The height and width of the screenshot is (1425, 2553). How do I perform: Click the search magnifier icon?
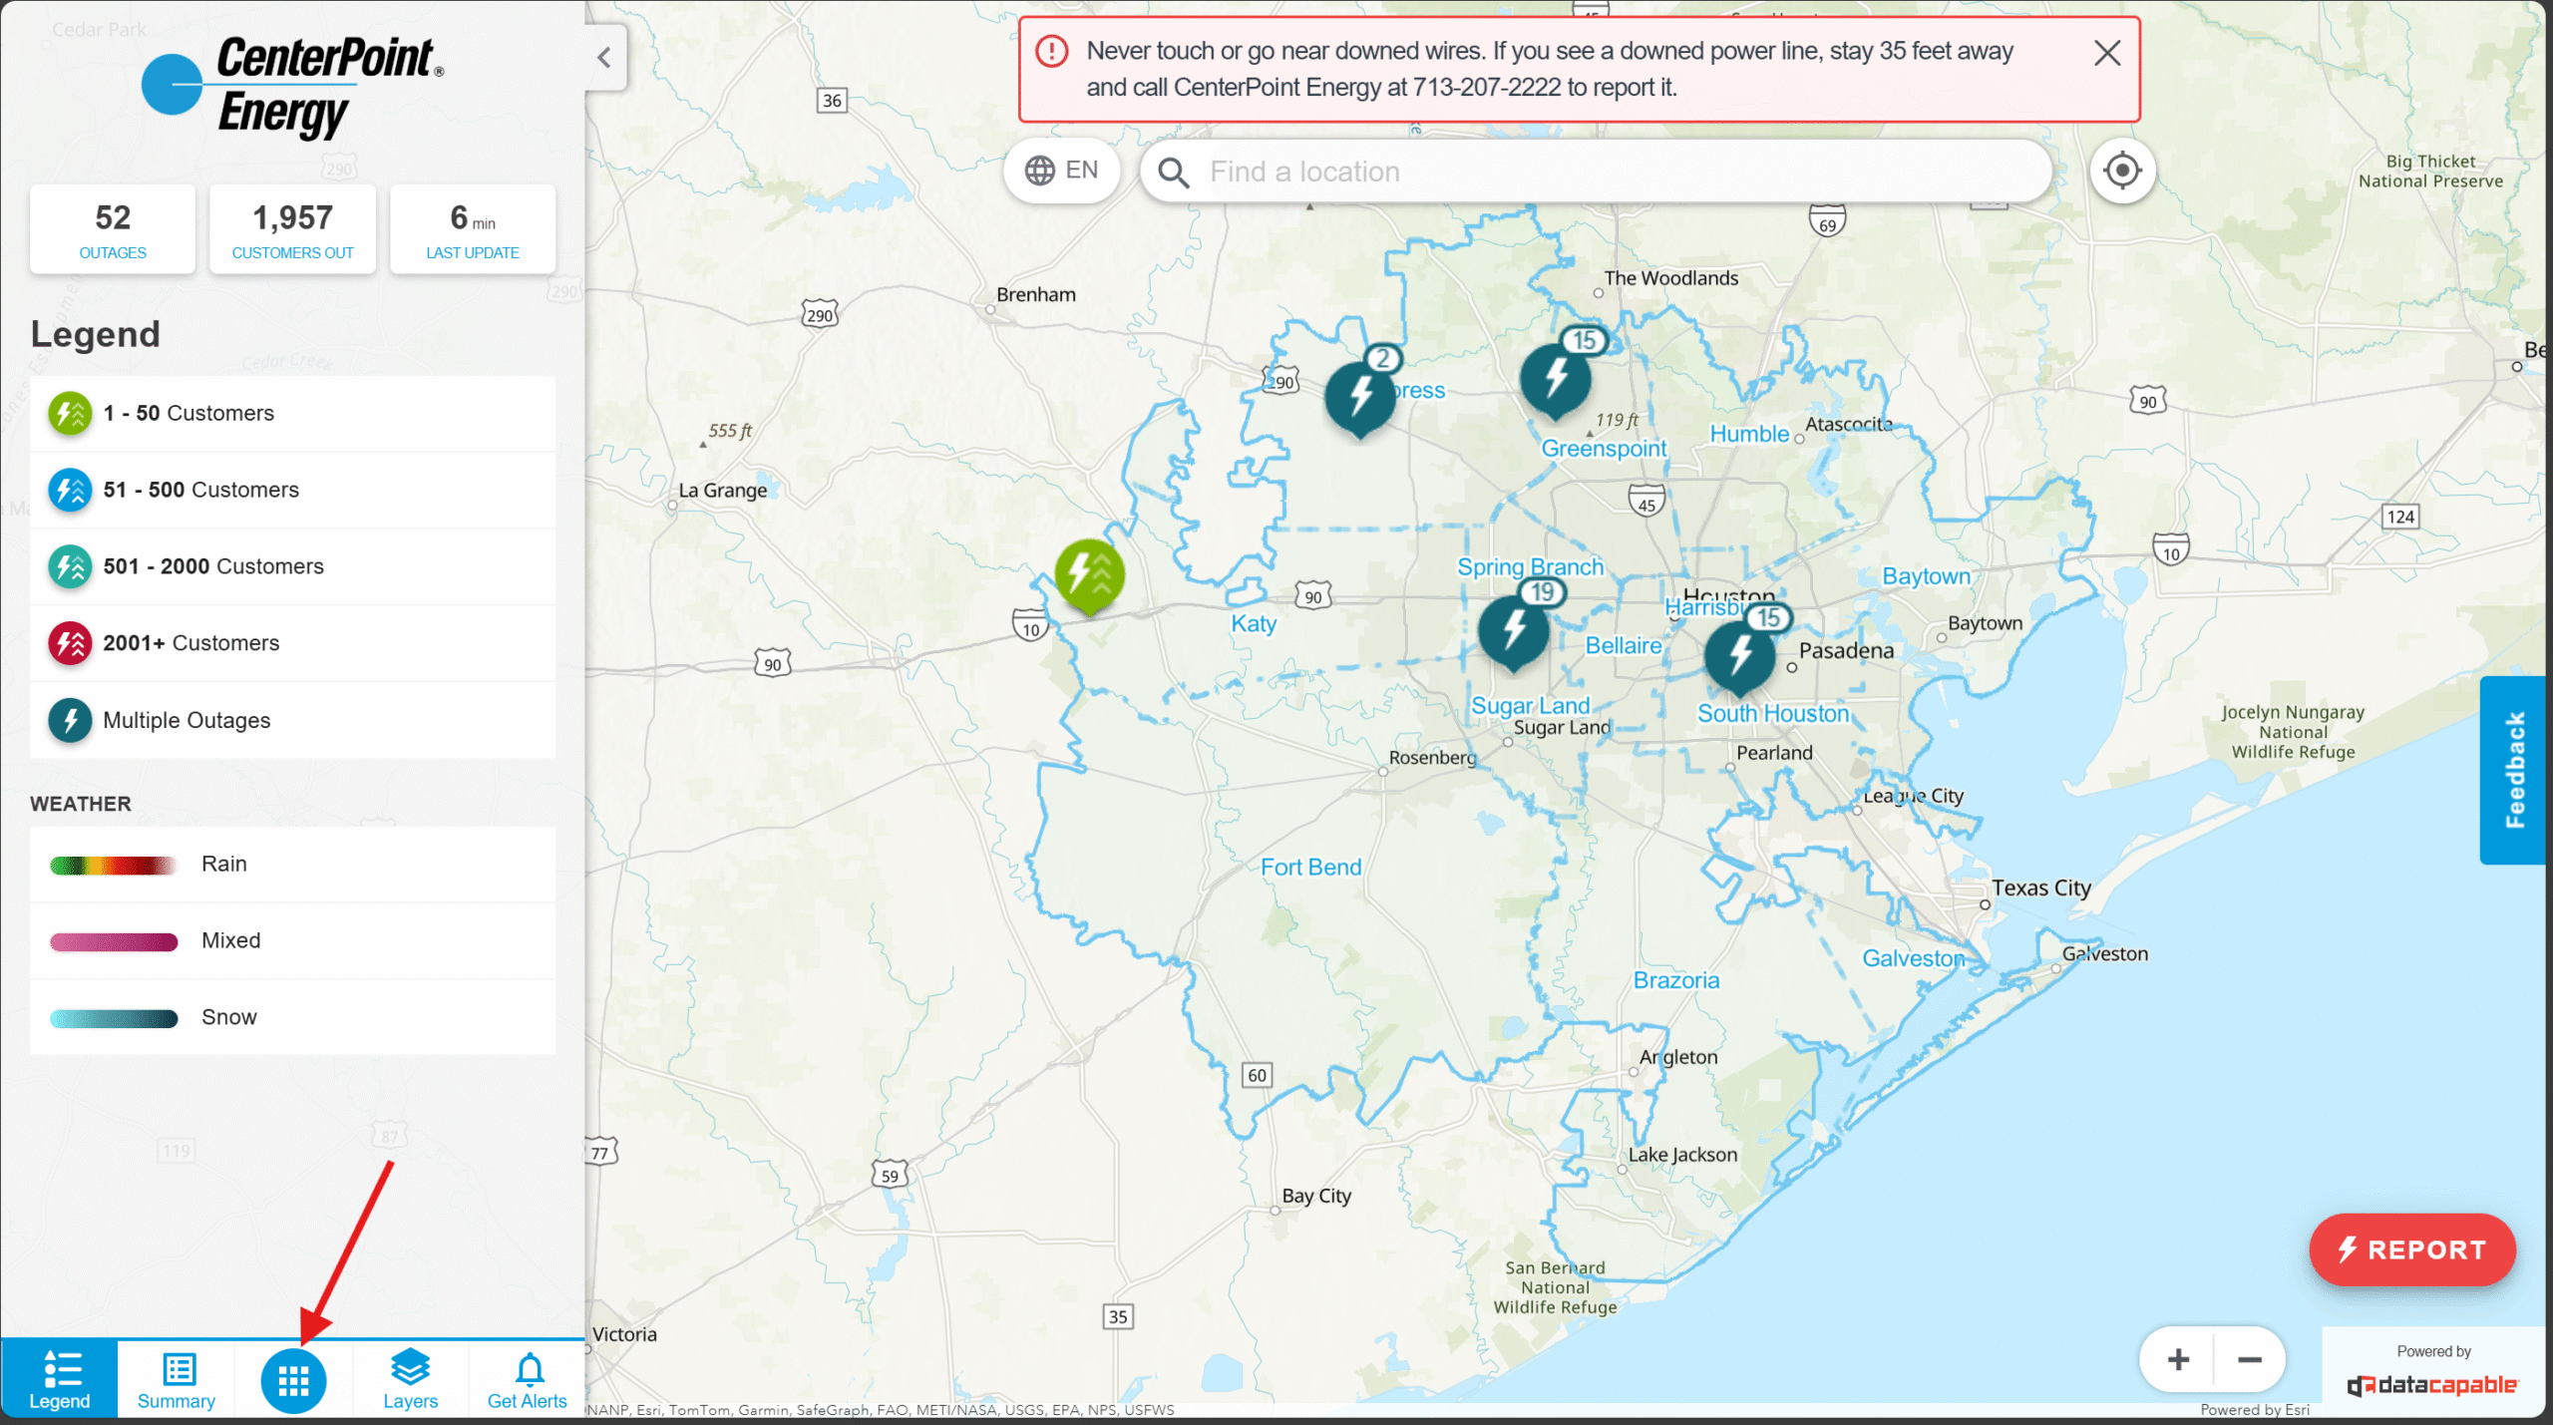click(1174, 172)
